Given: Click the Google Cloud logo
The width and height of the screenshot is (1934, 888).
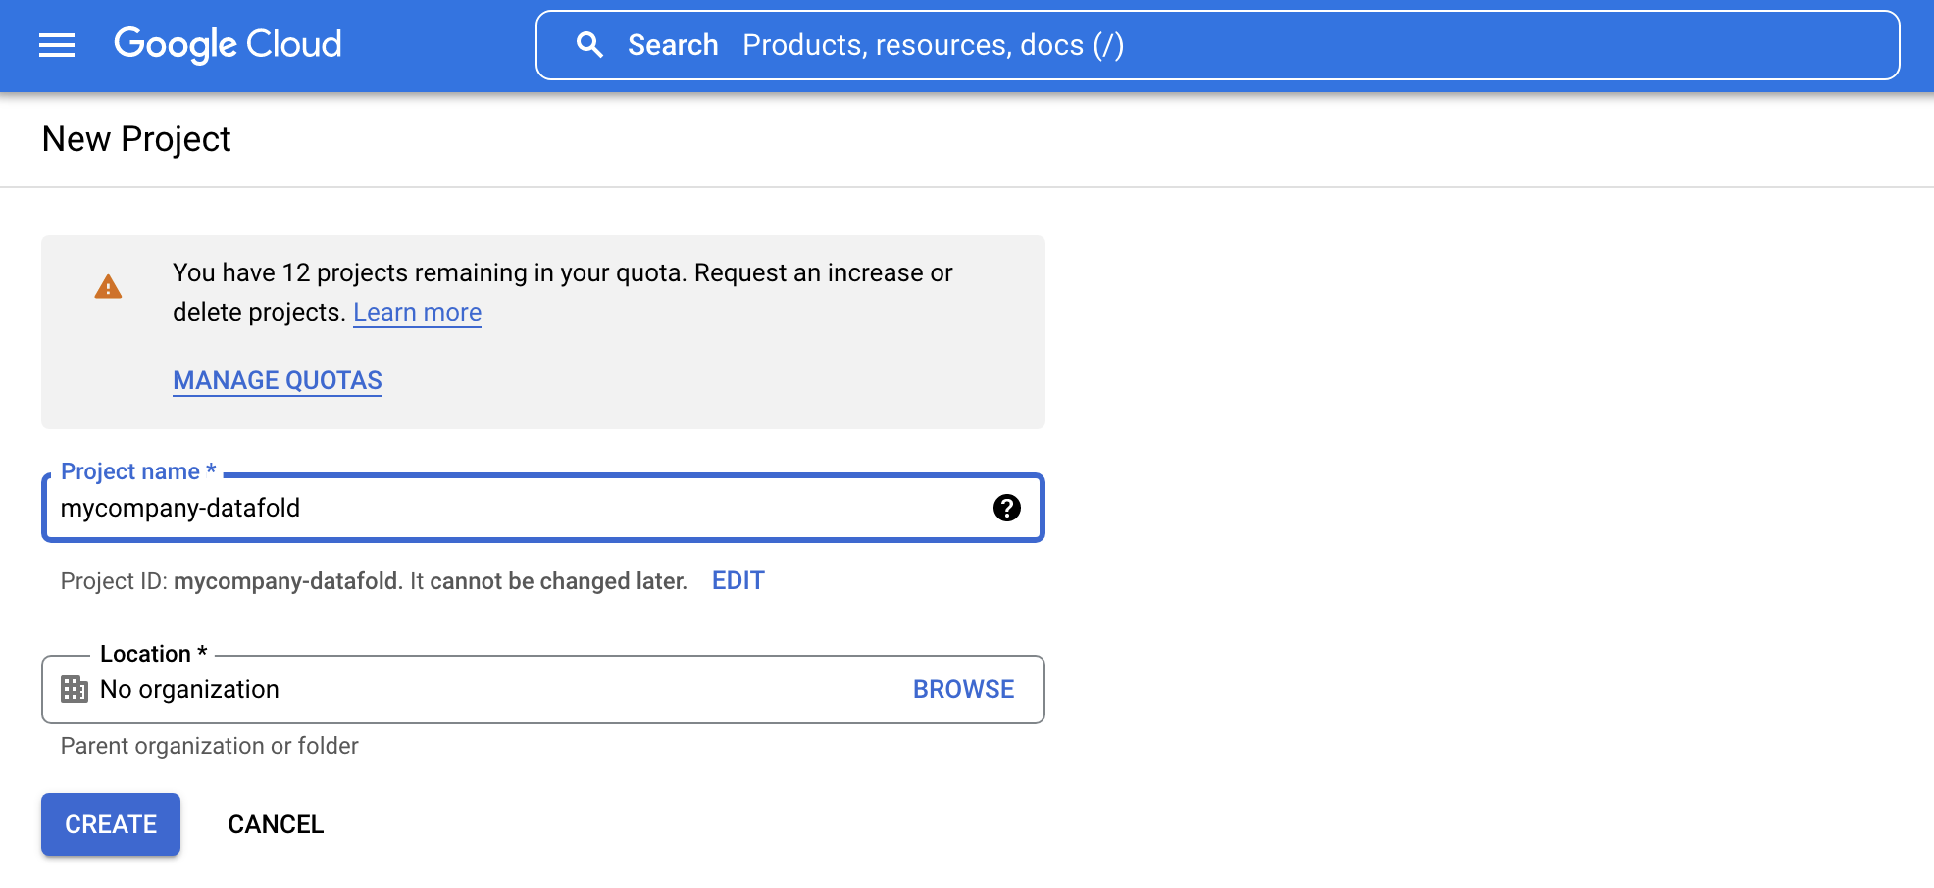Looking at the screenshot, I should (228, 44).
